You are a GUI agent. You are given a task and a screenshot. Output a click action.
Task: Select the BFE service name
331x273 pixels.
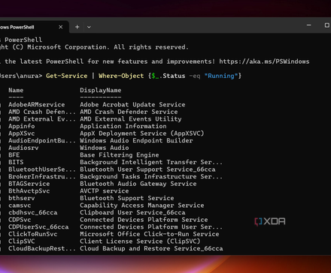(x=14, y=155)
